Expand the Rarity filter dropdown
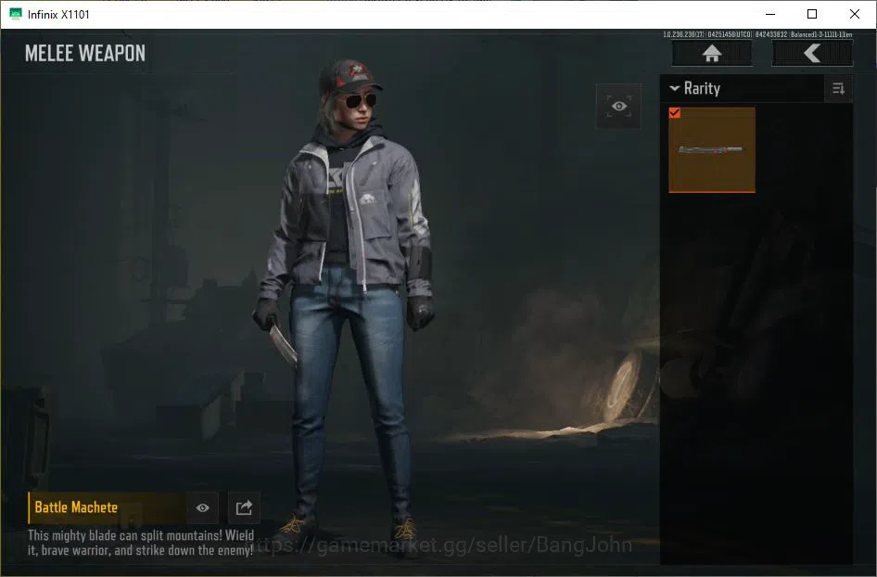 pyautogui.click(x=694, y=88)
